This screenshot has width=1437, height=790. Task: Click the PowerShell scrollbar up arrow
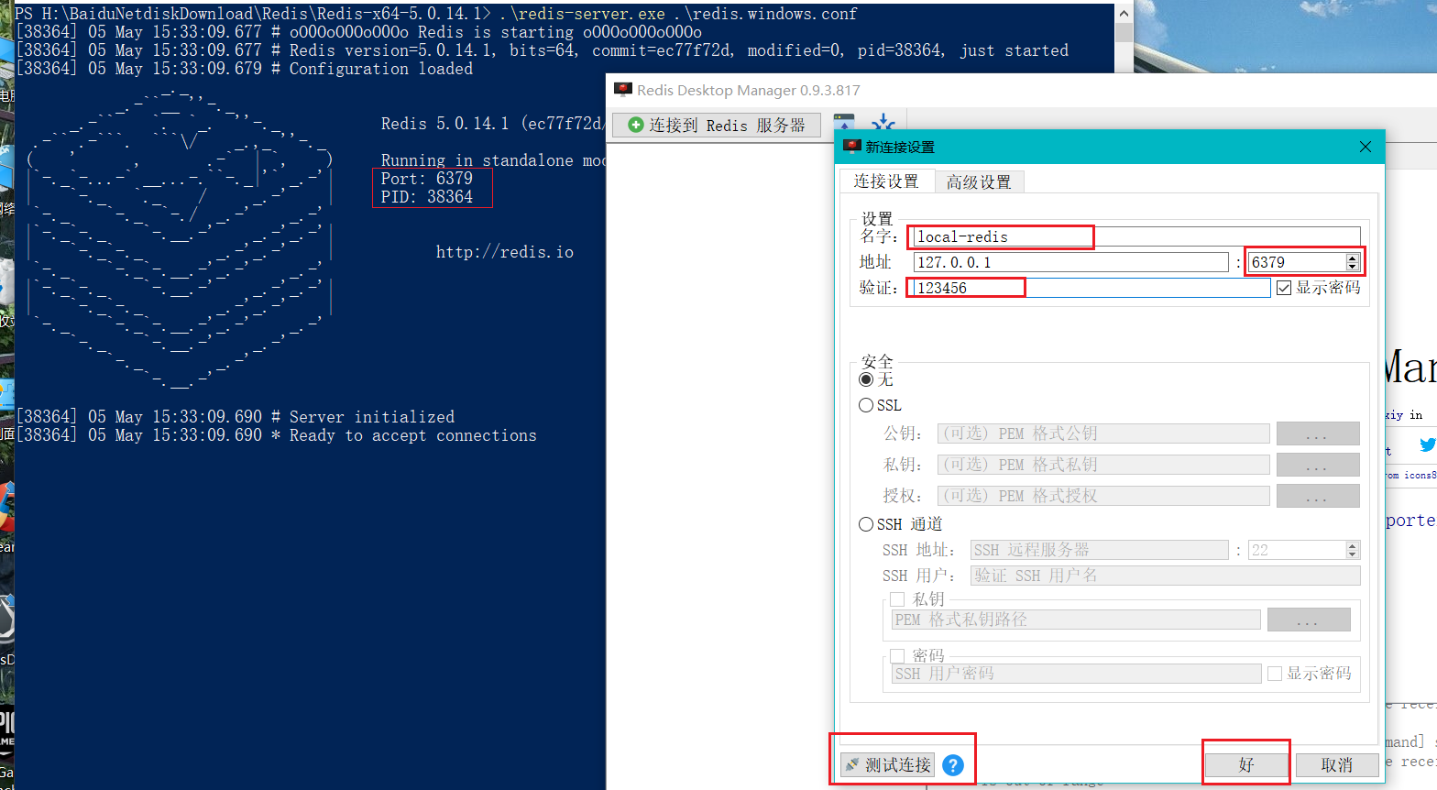(1124, 14)
